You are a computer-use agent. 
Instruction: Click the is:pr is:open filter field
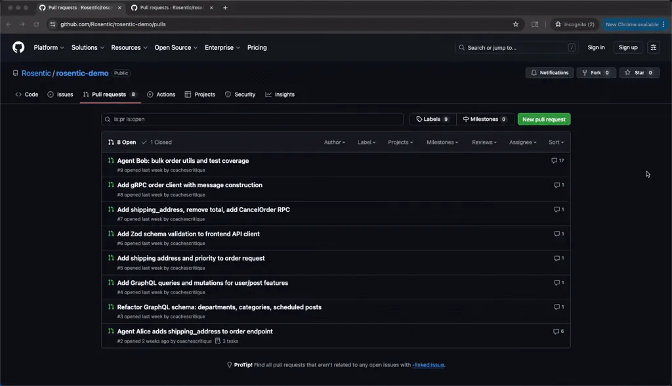(253, 119)
